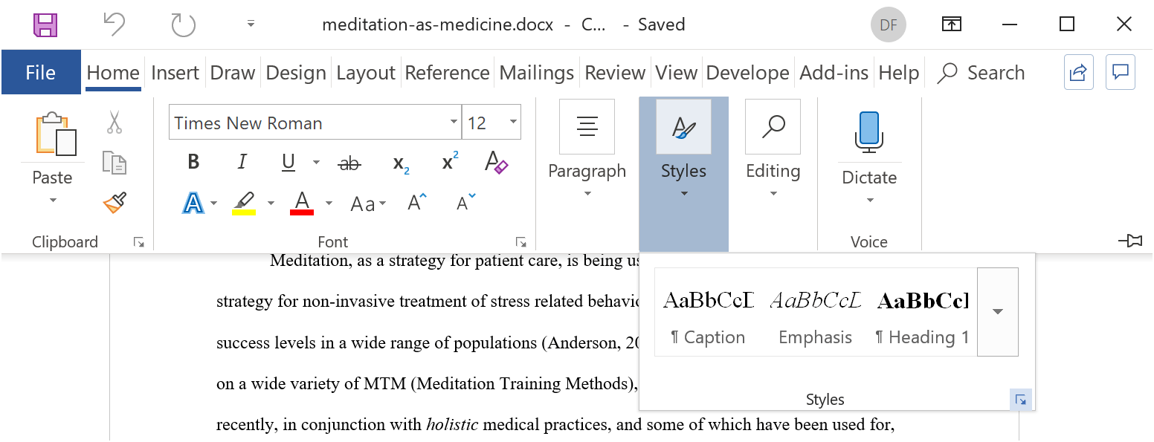Expand the Styles gallery more arrow

pos(998,312)
